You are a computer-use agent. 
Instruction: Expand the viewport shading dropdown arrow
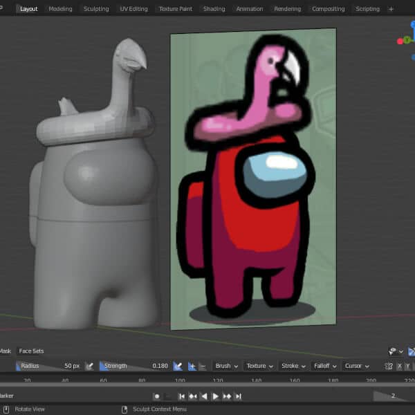coord(401,351)
